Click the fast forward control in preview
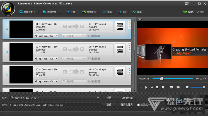The image size is (208, 116). click(152, 87)
